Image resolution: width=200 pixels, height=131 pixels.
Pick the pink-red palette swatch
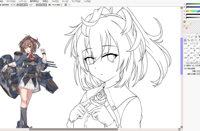[x=186, y=28]
